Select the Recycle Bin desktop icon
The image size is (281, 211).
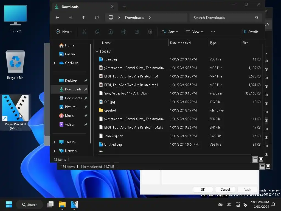[x=15, y=65]
